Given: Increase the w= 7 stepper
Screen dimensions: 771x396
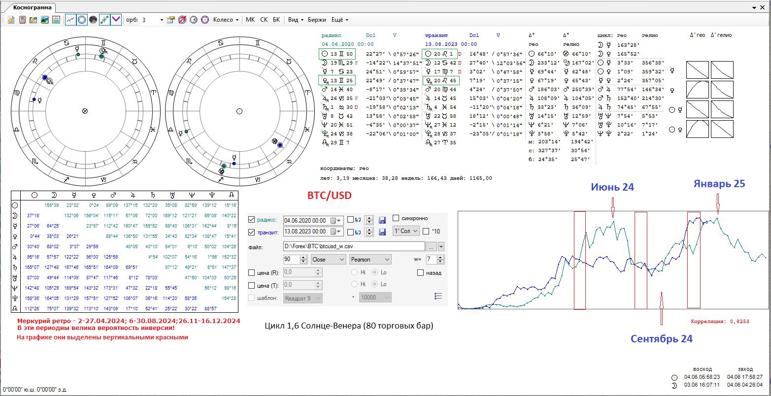Looking at the screenshot, I should [x=440, y=258].
